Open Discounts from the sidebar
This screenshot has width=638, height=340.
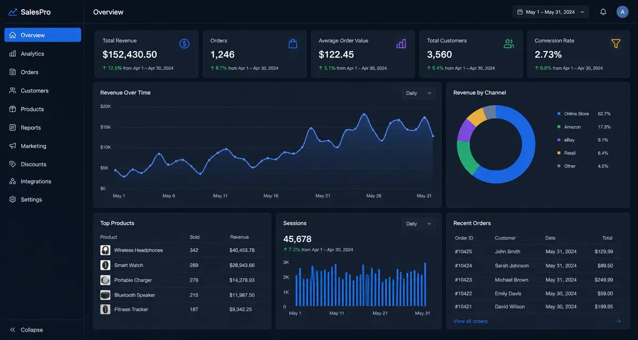43,164
